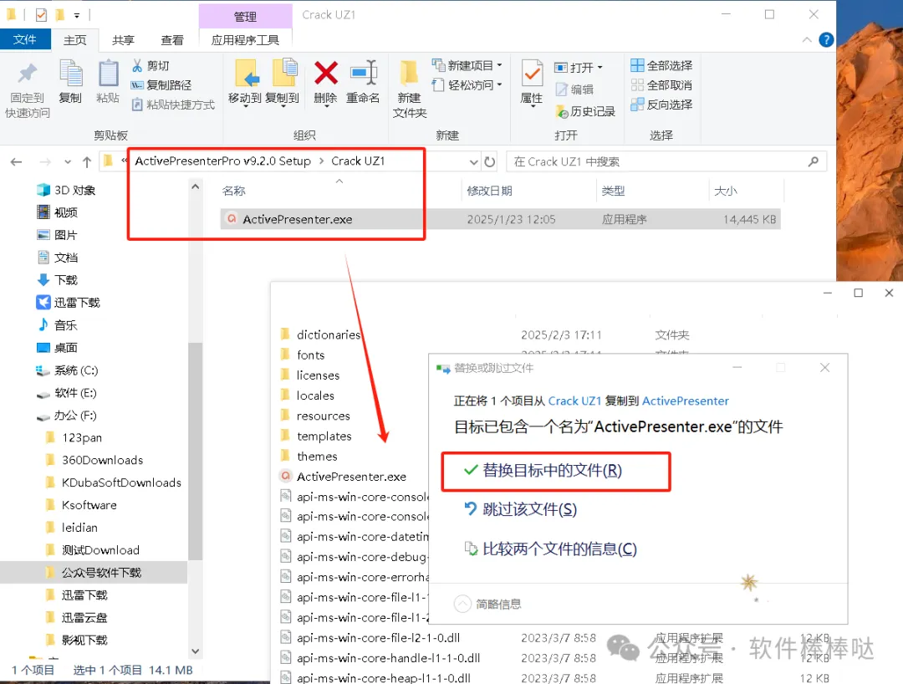Click the blue Help question mark icon
The width and height of the screenshot is (903, 684).
coord(826,40)
